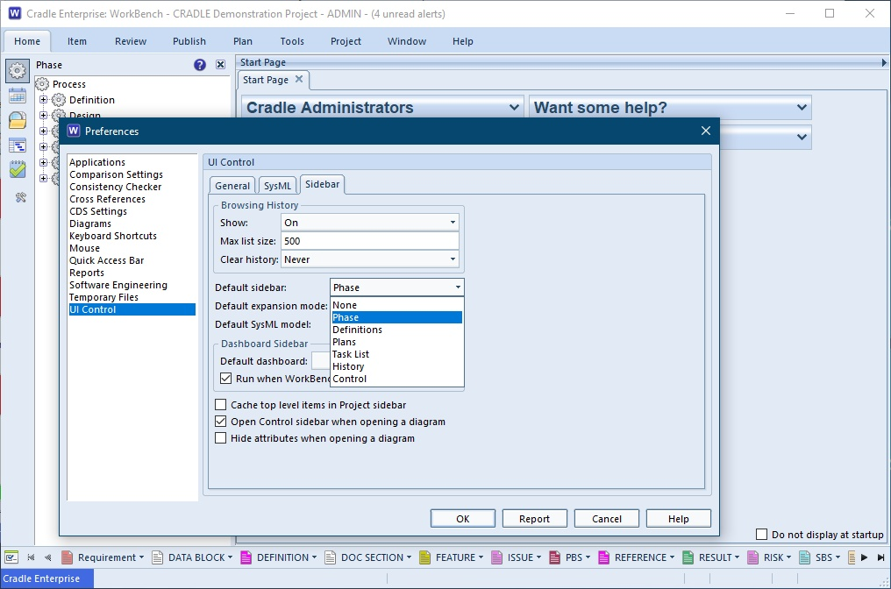Click the PBS item type icon

tap(554, 557)
